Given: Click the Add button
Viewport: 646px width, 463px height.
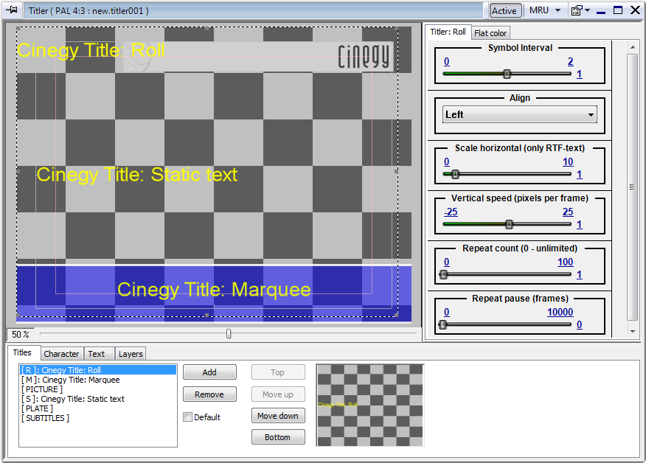Looking at the screenshot, I should tap(209, 372).
